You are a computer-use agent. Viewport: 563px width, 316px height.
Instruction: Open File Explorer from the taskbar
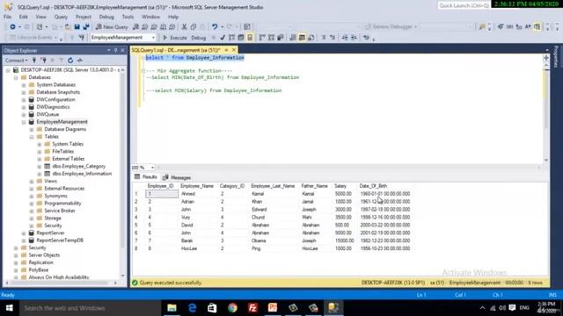pos(172,308)
